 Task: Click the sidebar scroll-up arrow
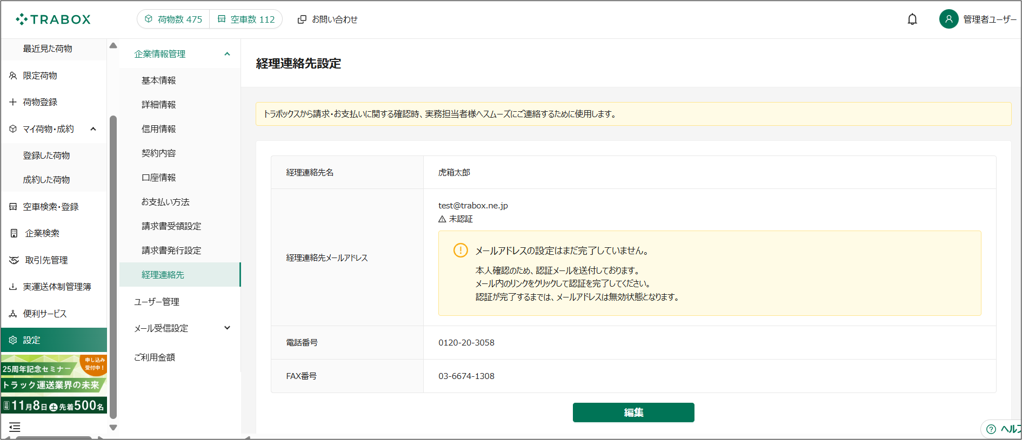tap(113, 45)
